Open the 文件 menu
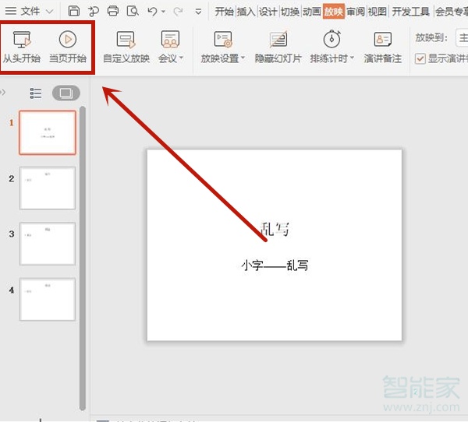The width and height of the screenshot is (468, 422). (x=30, y=11)
